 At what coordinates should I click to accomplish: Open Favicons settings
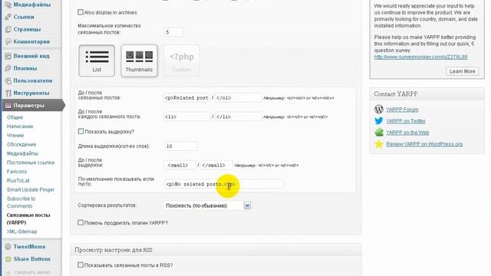pos(17,172)
